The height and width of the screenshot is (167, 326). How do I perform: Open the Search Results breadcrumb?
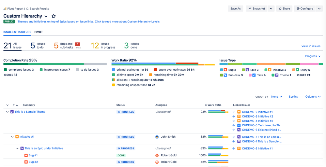(x=38, y=9)
